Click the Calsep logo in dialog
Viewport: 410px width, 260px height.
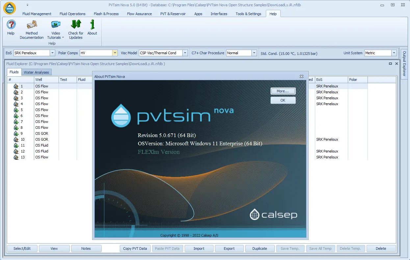point(273,215)
